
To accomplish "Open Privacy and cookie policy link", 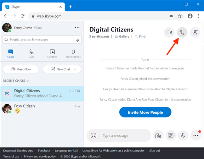I will [x=40, y=156].
